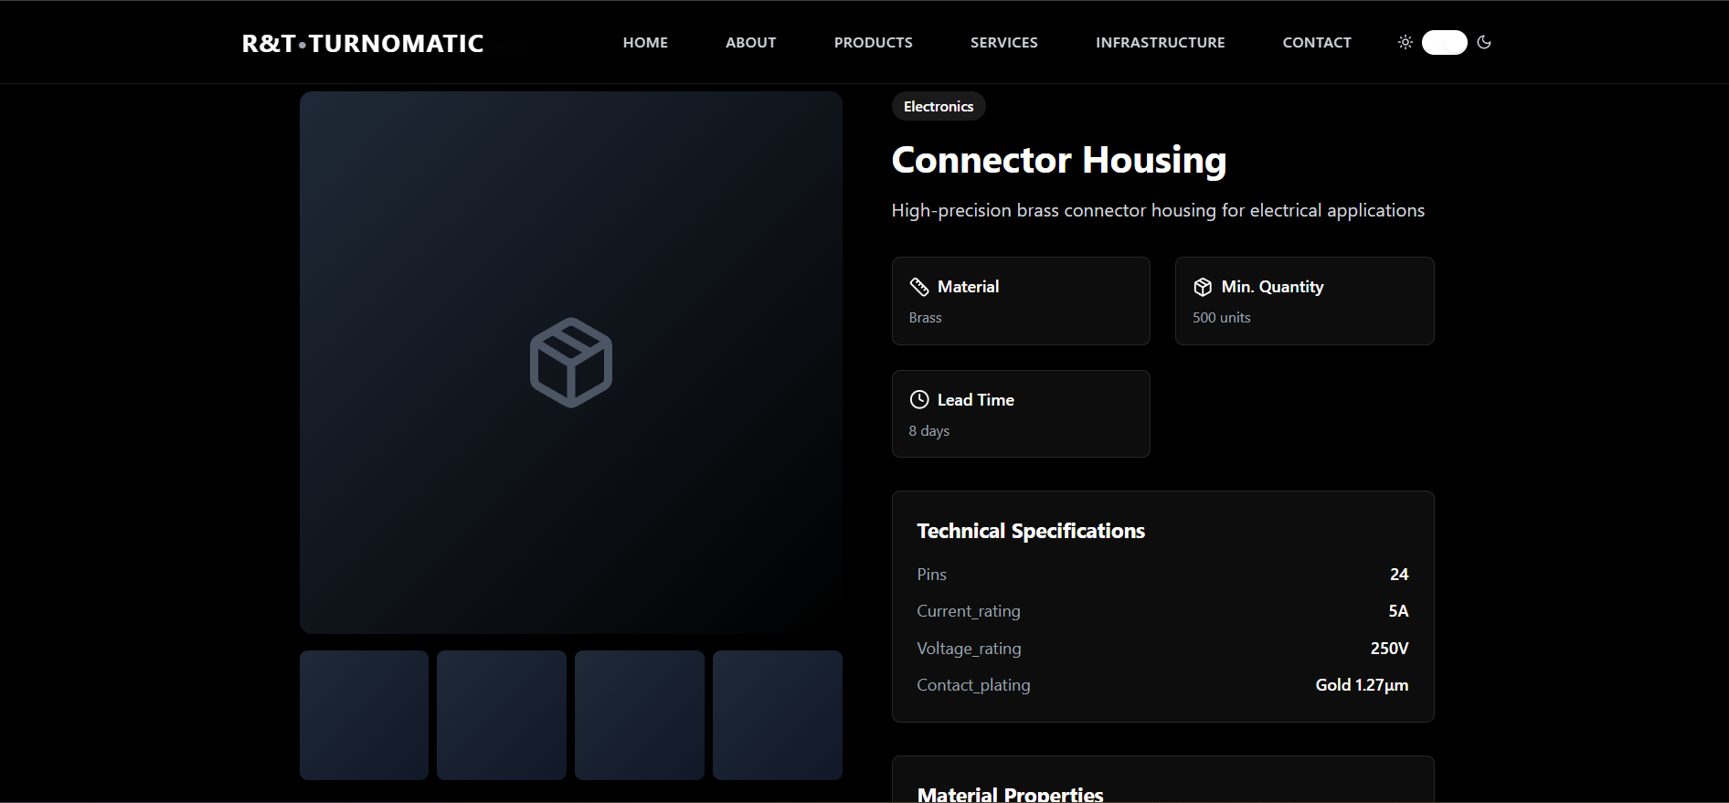Click the tag icon beside Material

point(919,287)
